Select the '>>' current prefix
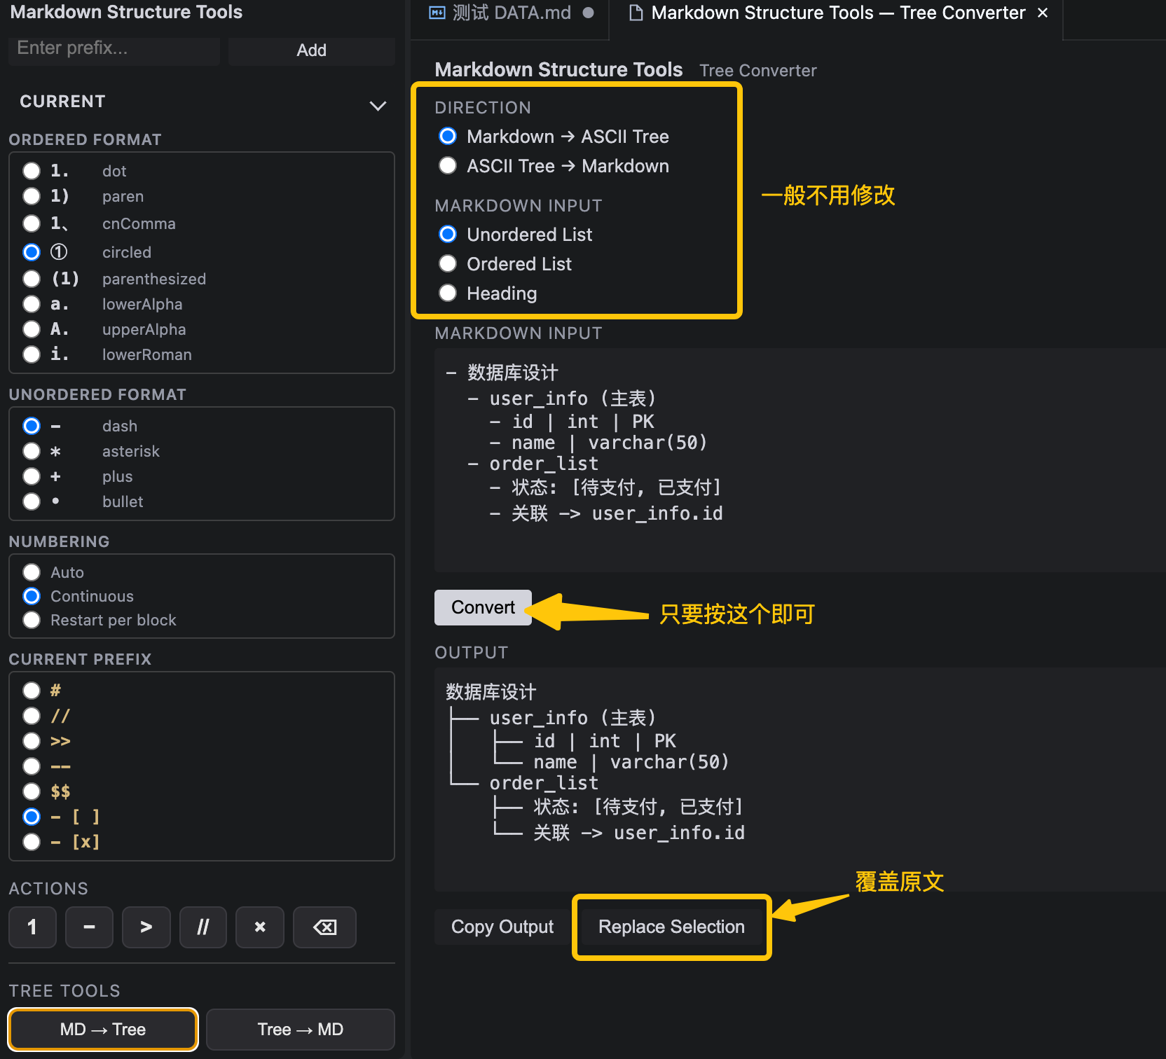The width and height of the screenshot is (1166, 1059). pyautogui.click(x=32, y=741)
